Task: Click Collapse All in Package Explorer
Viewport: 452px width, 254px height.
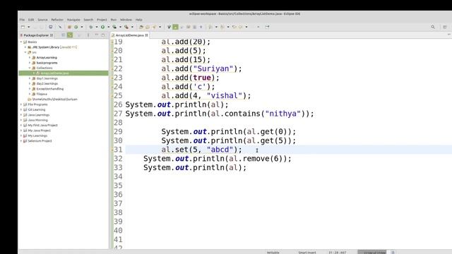Action: pos(63,35)
